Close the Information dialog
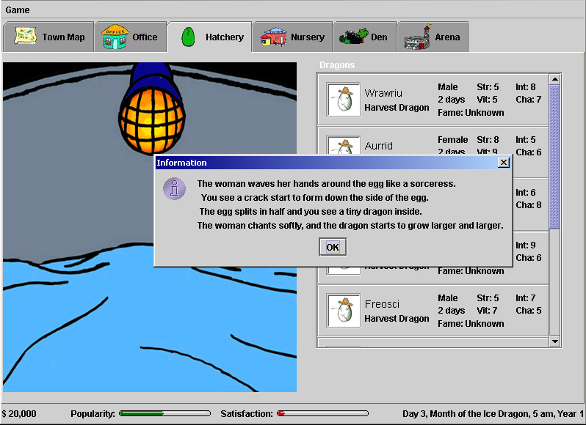 (x=503, y=163)
